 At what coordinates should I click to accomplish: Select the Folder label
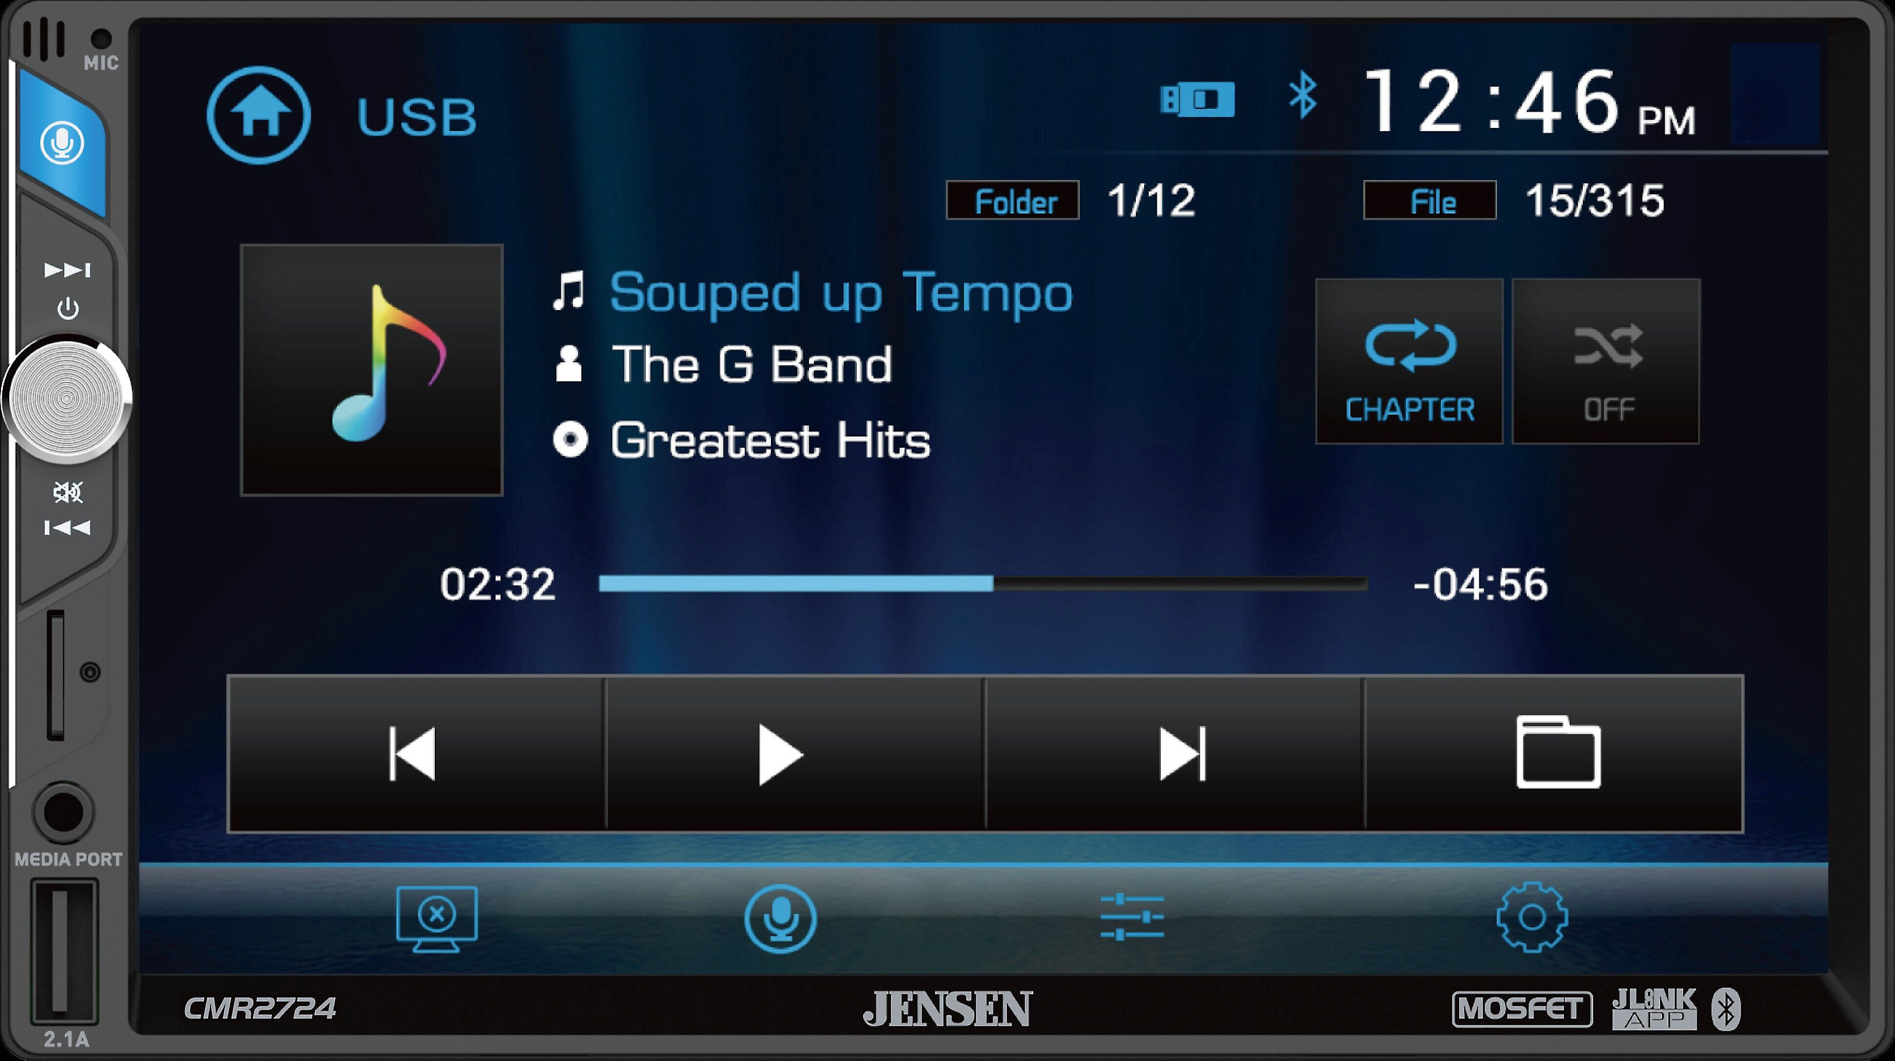click(x=1013, y=200)
